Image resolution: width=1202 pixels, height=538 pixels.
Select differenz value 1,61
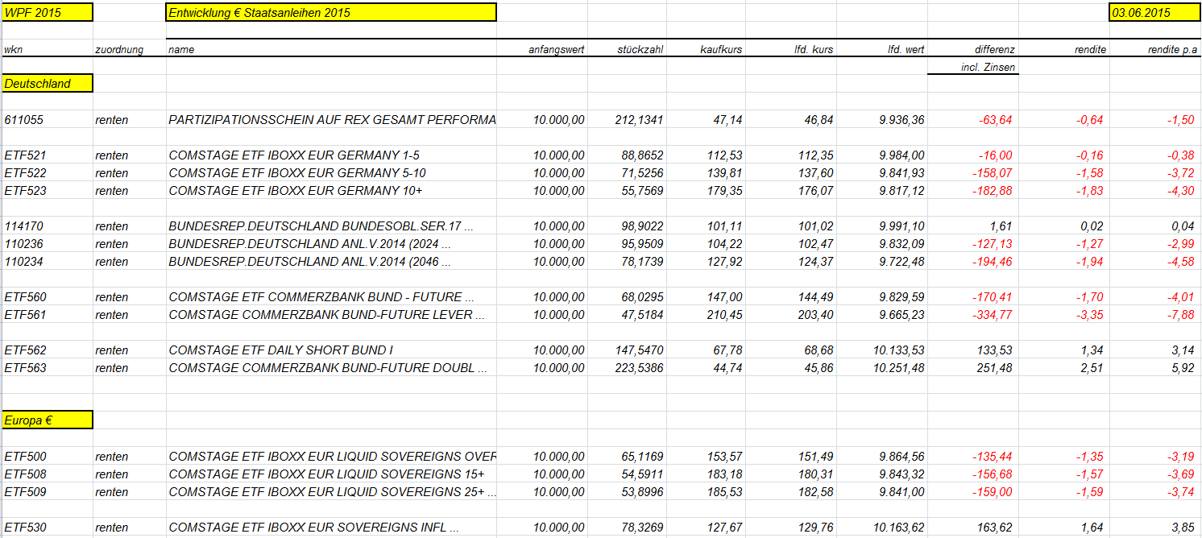point(973,226)
